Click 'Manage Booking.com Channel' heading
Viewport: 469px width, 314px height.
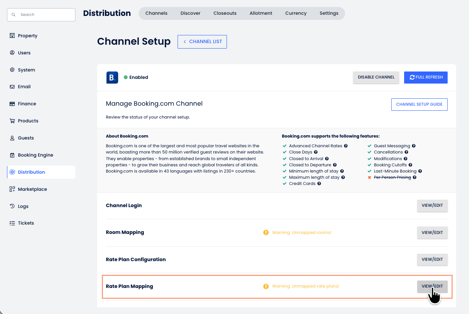(154, 104)
